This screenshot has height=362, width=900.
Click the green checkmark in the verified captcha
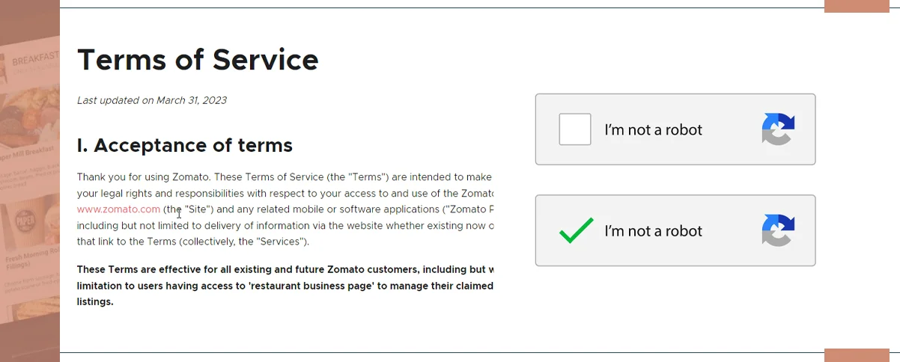pos(576,230)
